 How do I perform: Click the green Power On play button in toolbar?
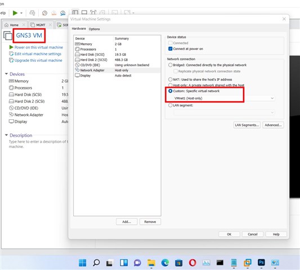pyautogui.click(x=15, y=13)
